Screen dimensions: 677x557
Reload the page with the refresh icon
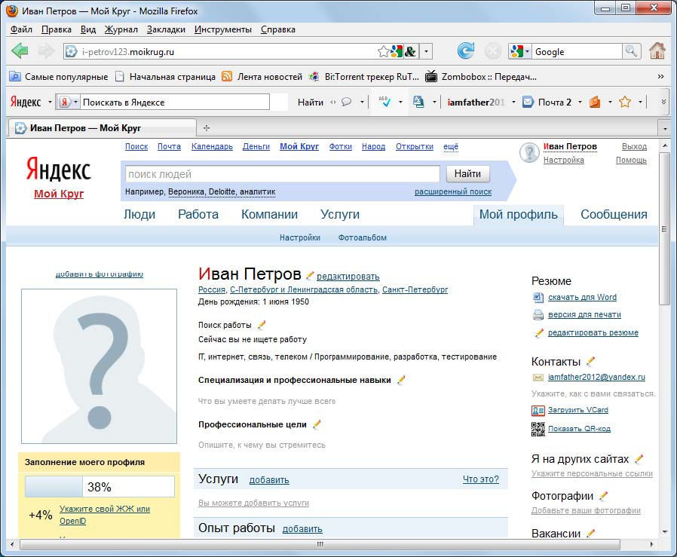pos(466,51)
